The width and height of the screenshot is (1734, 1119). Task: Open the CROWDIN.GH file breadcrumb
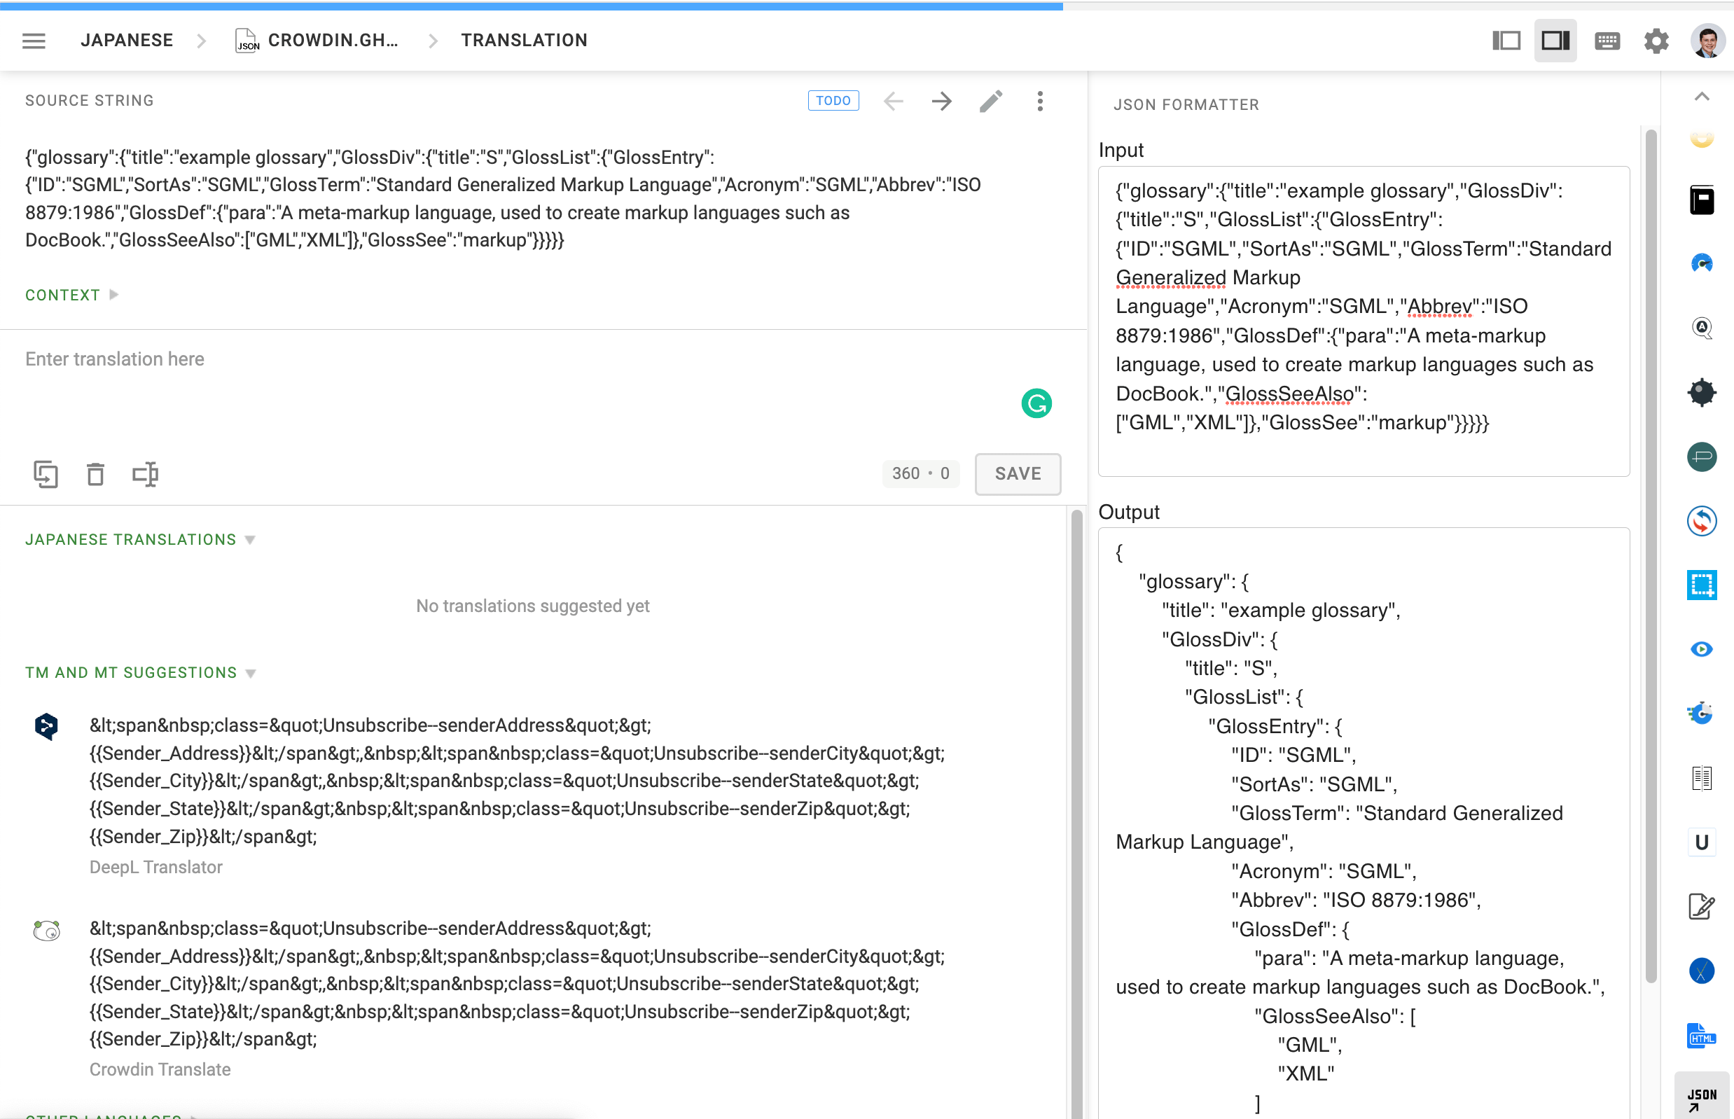tap(333, 40)
